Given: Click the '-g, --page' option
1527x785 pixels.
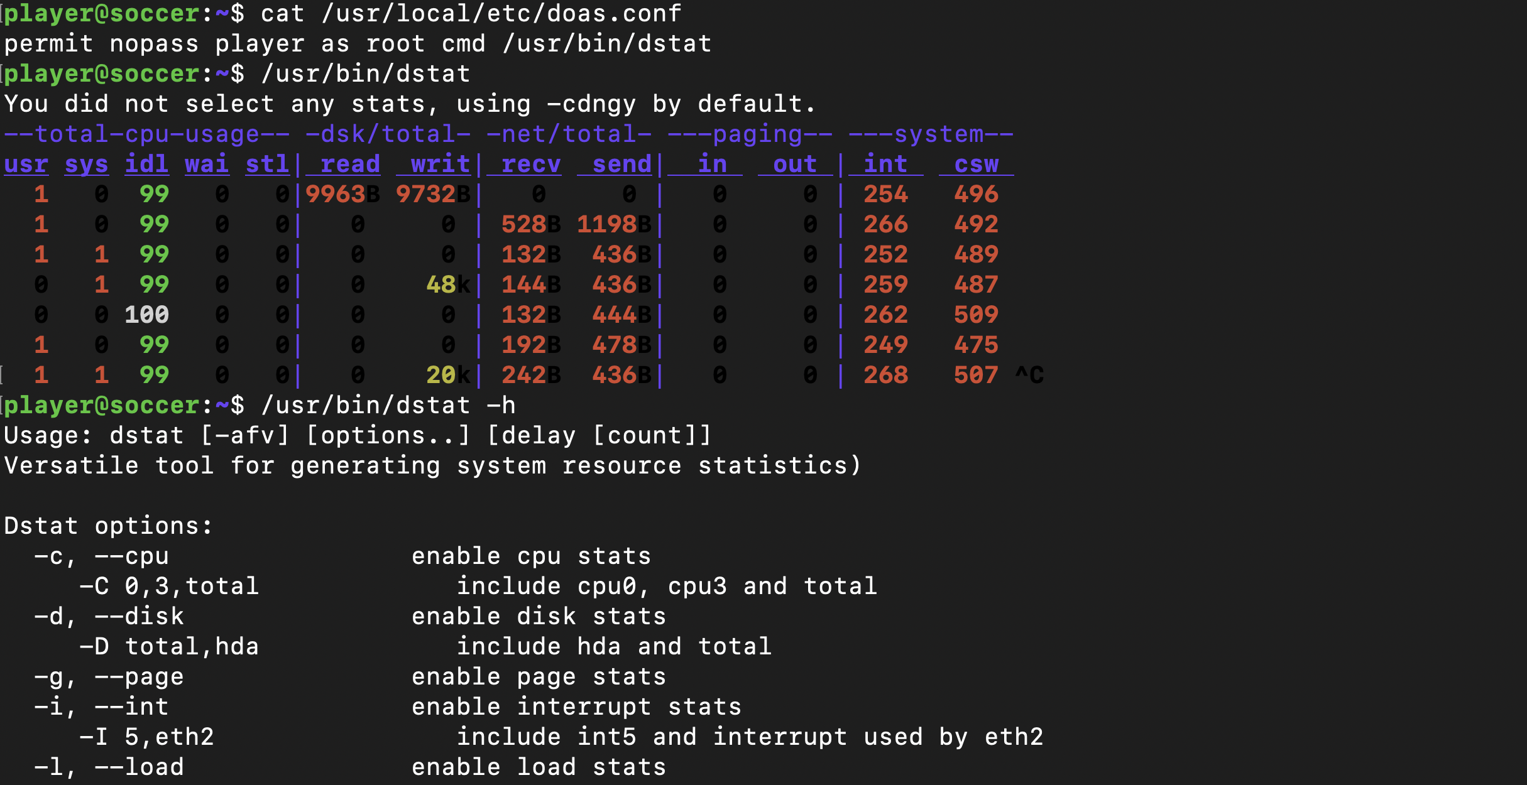Looking at the screenshot, I should click(x=109, y=676).
